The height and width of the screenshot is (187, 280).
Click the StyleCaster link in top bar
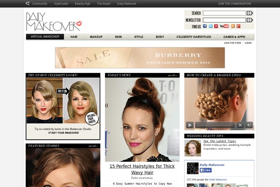point(61,4)
